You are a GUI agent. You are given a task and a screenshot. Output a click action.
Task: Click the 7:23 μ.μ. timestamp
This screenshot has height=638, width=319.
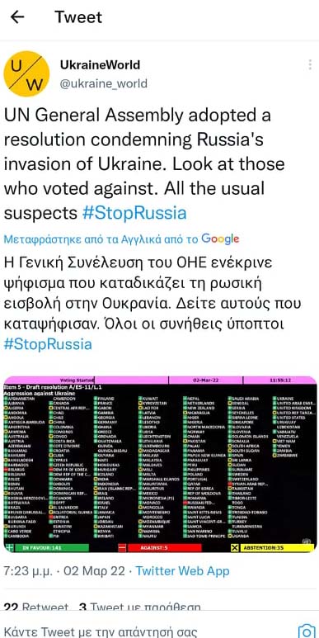[28, 570]
